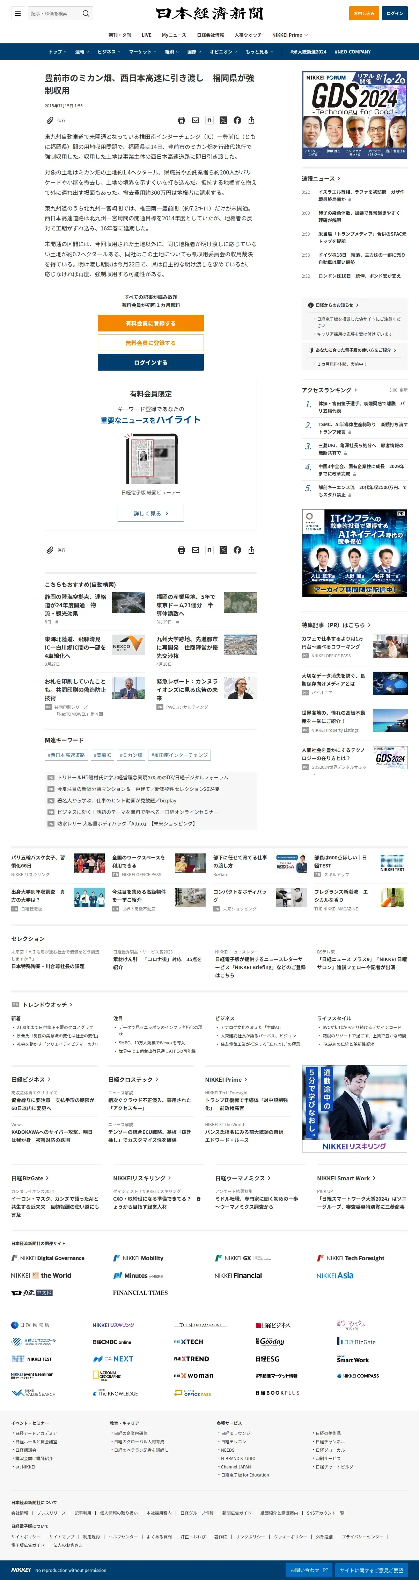Click the upload share icon under article date
Image resolution: width=419 pixels, height=1580 pixels.
(251, 120)
